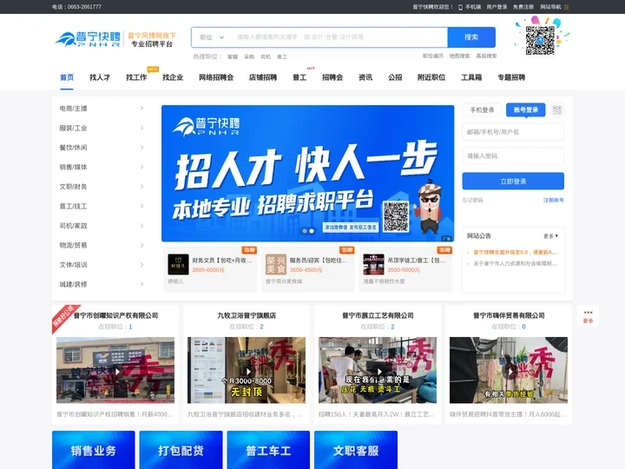Click the 普宁快聘 logo in header

[x=88, y=39]
